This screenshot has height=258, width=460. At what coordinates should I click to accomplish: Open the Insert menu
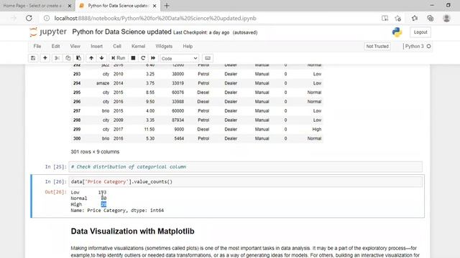pyautogui.click(x=96, y=46)
